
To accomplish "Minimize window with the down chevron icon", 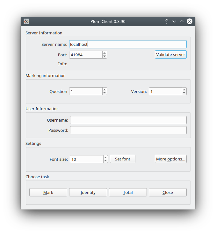I will 174,22.
